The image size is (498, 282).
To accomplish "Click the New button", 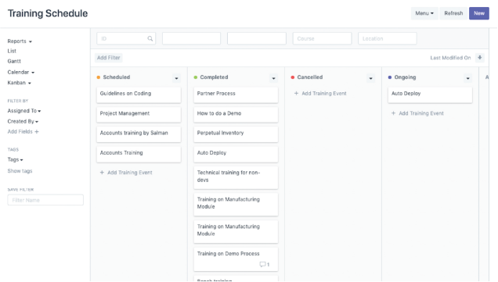I will [479, 13].
